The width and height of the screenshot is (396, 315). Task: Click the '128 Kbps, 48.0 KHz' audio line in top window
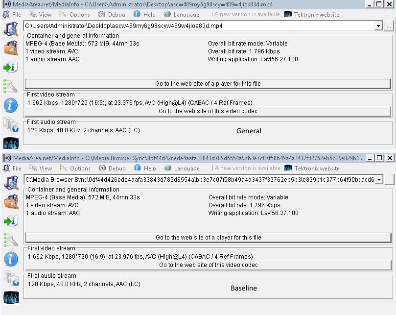coord(84,130)
